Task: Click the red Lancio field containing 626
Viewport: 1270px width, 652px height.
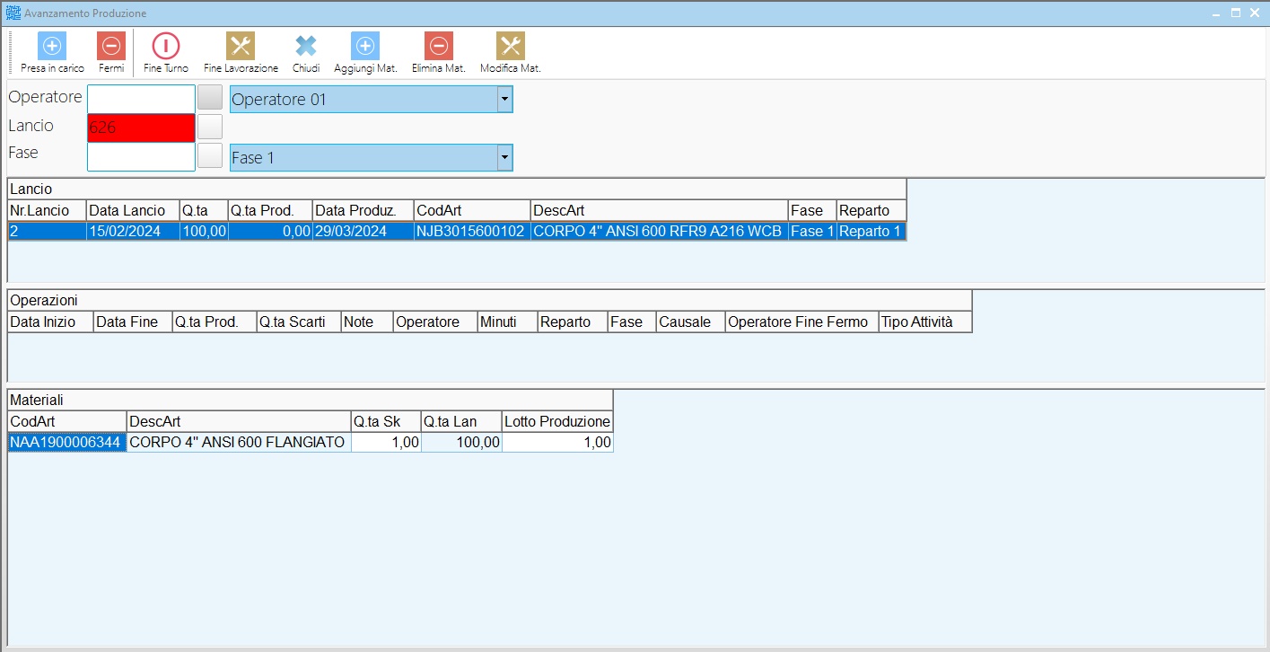Action: [141, 128]
